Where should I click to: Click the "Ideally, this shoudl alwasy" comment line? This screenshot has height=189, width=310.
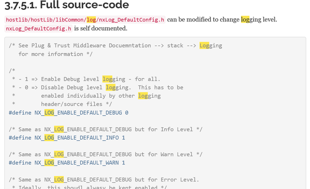[x=90, y=187]
